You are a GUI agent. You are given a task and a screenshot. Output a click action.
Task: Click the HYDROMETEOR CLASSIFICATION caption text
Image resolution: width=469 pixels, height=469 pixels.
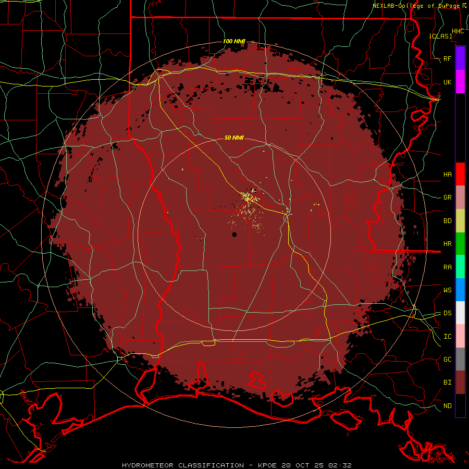183,465
